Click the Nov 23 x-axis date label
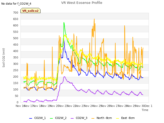164x123 pixels. (80, 106)
